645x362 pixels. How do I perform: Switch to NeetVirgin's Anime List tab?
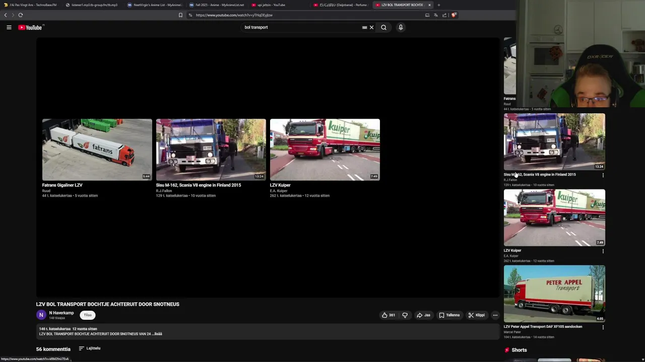coord(154,5)
